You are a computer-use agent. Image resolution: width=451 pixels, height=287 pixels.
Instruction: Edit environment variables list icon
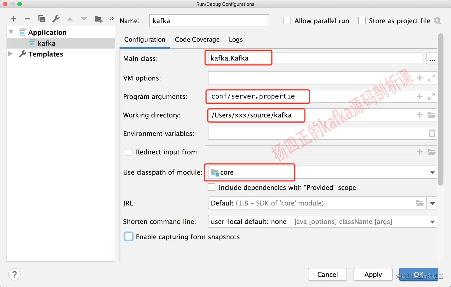432,133
